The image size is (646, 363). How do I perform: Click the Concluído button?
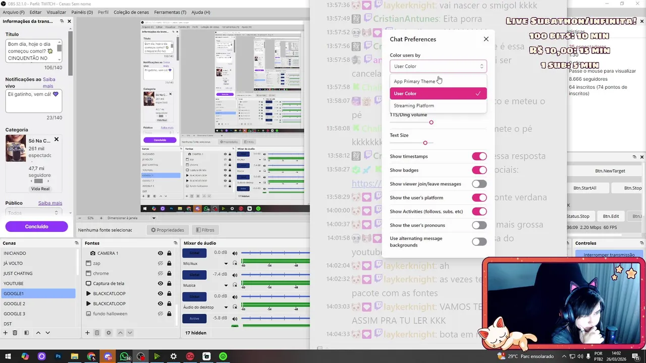[37, 226]
